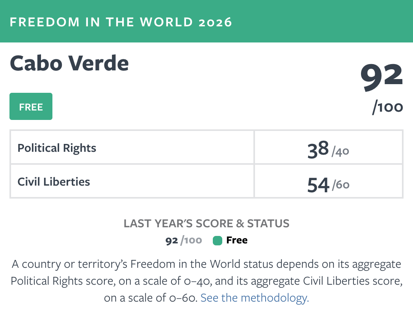Viewport: 413px width, 313px height.
Task: Click the 38/40 Political Rights score
Action: pos(328,149)
